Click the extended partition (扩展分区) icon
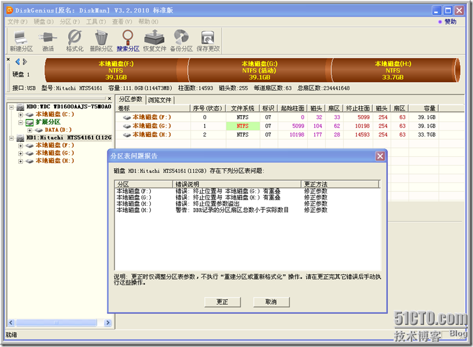 pos(29,122)
